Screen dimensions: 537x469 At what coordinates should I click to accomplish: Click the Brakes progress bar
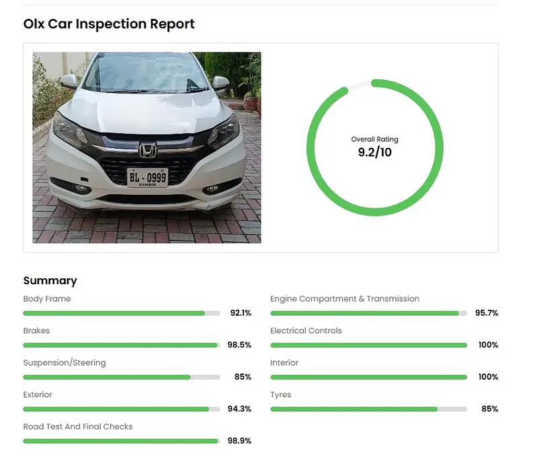pos(122,345)
